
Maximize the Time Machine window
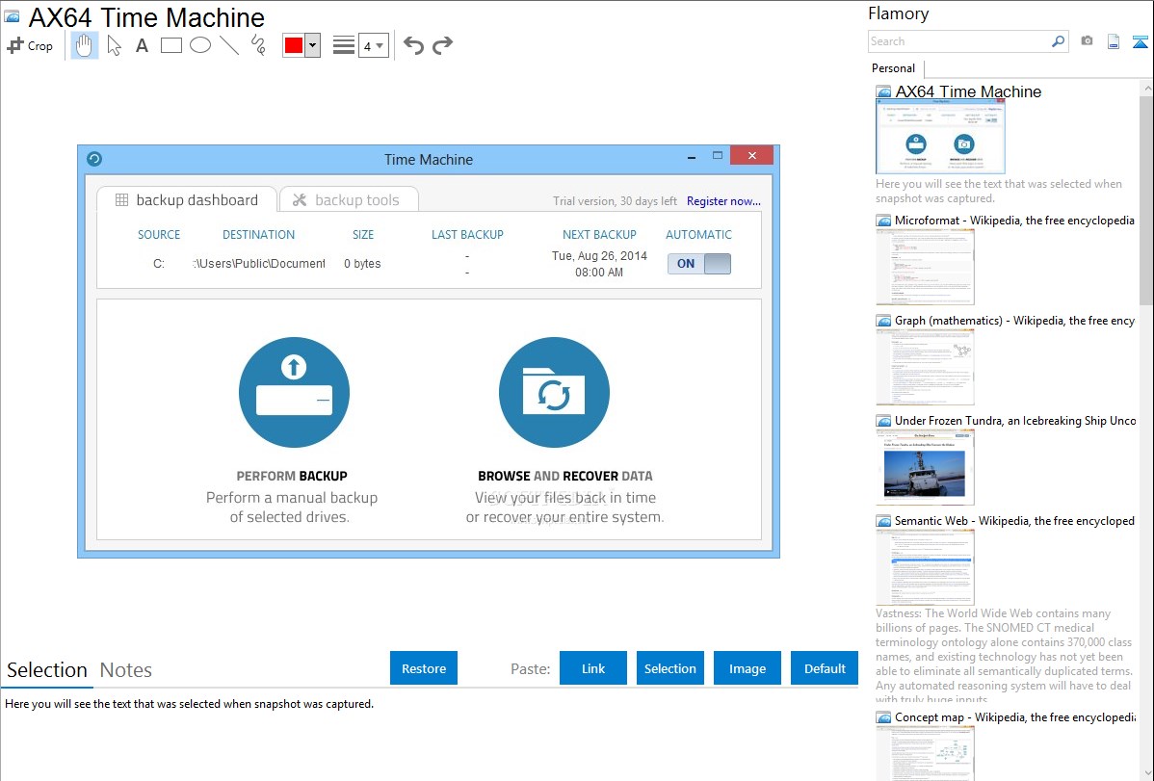coord(718,155)
